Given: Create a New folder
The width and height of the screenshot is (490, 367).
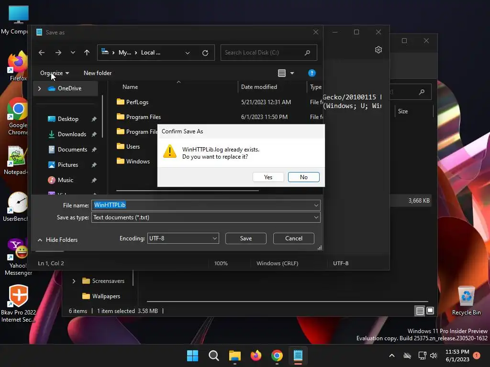Looking at the screenshot, I should [x=98, y=73].
